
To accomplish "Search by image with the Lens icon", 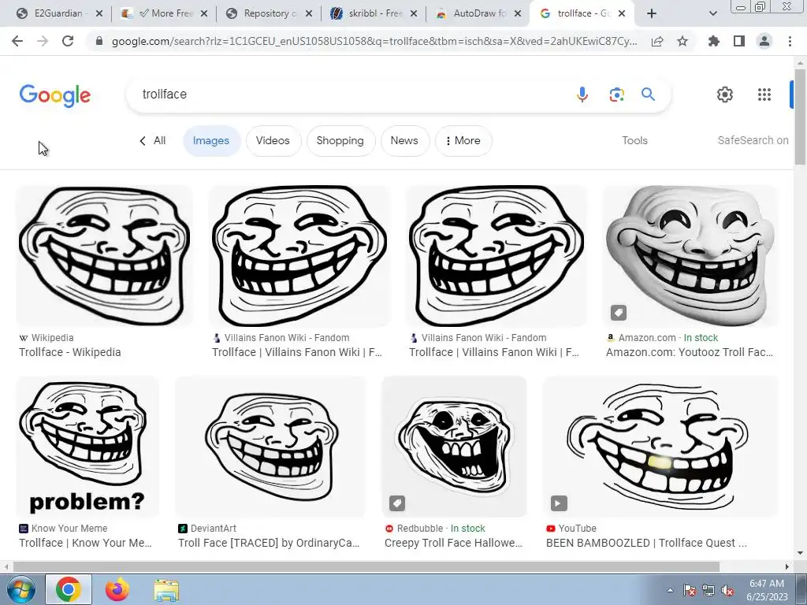I will click(x=616, y=95).
